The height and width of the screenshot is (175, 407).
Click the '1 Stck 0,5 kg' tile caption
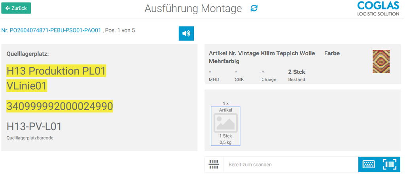(x=225, y=139)
